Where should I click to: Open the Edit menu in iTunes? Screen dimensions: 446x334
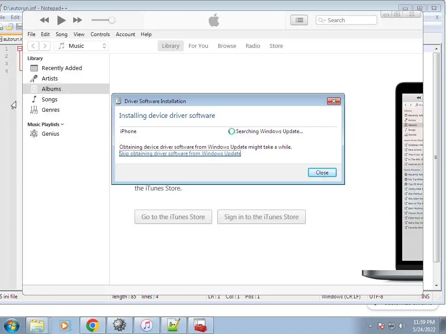tap(45, 34)
